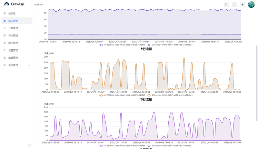
Task: Click the 仪表盘 dashboard icon
Action: point(5,13)
